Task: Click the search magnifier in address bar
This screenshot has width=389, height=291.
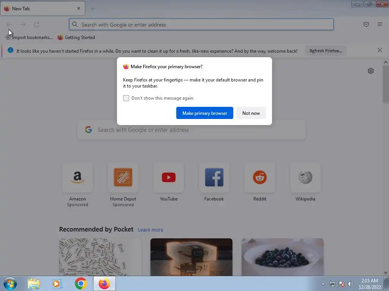Action: [x=75, y=24]
